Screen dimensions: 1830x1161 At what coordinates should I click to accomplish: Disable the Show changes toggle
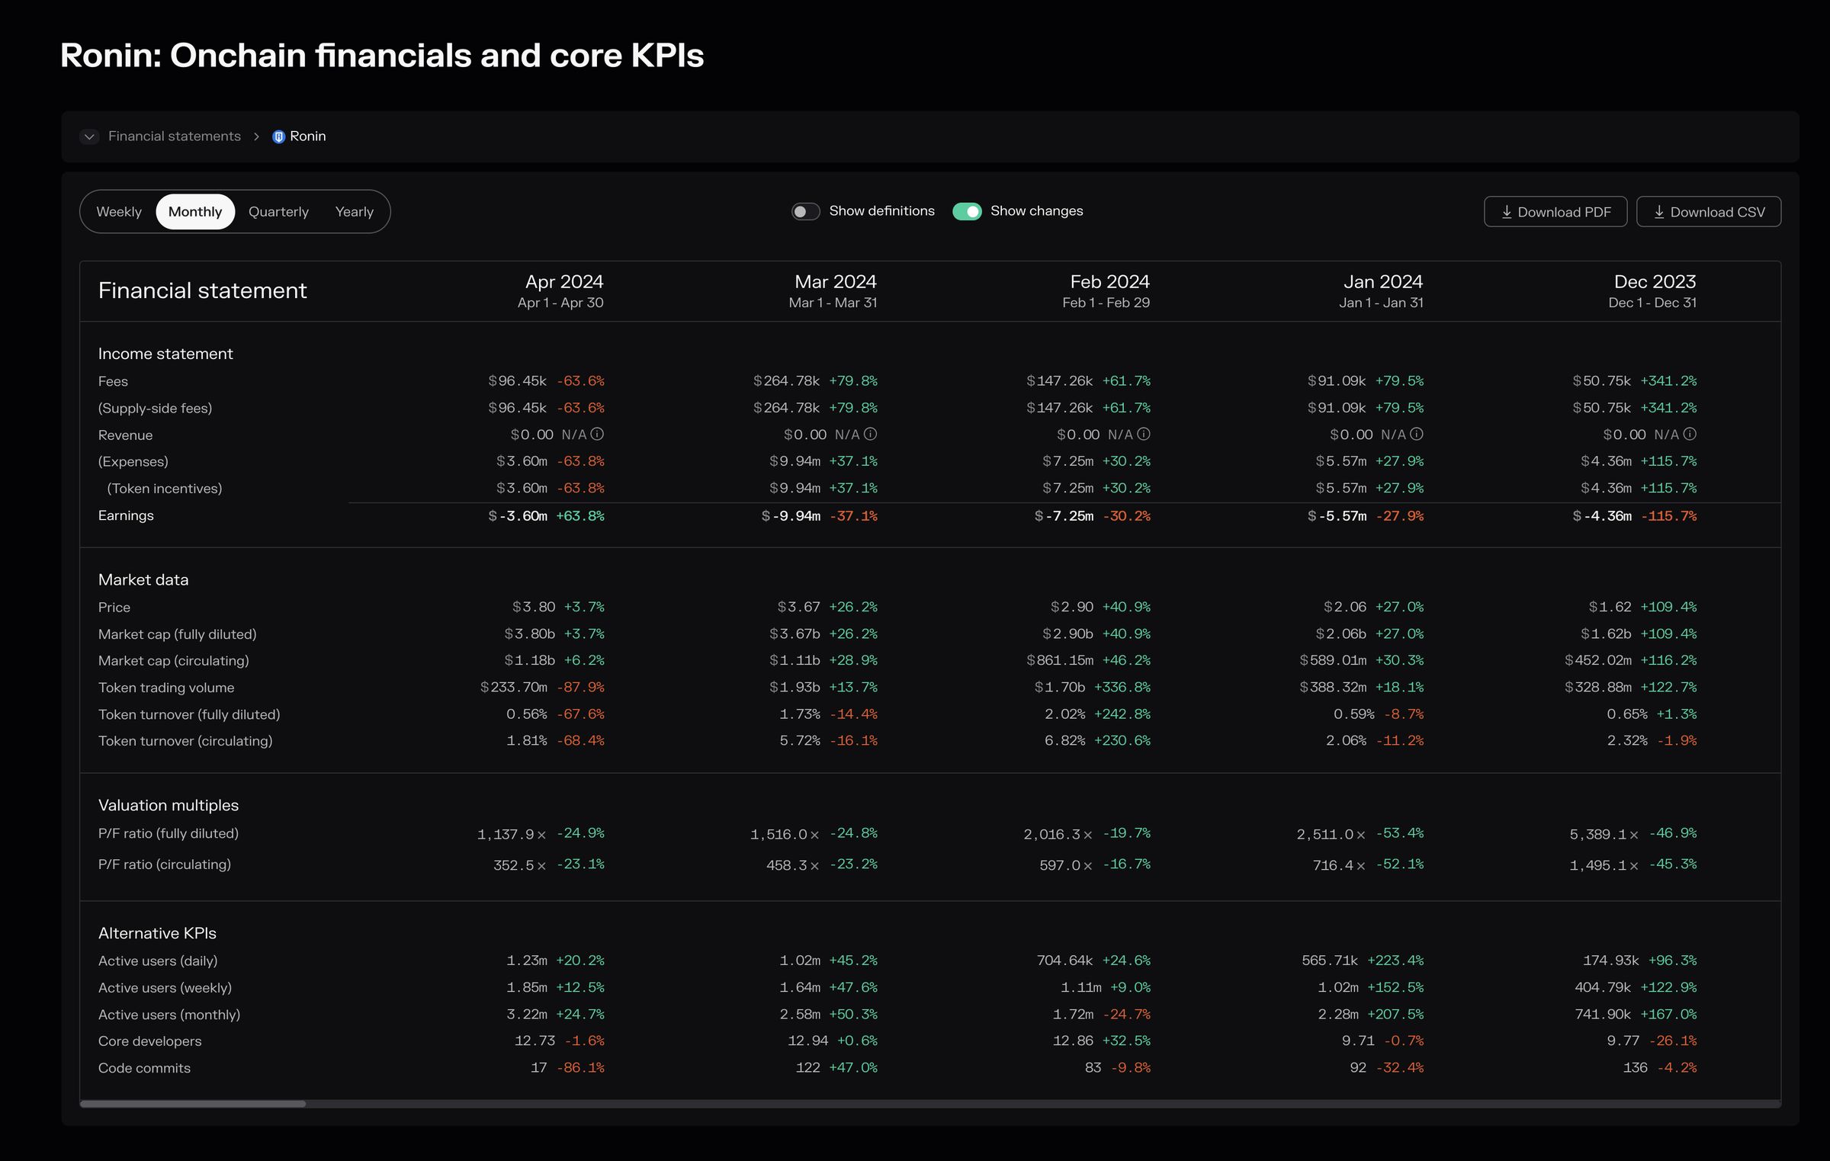click(967, 211)
